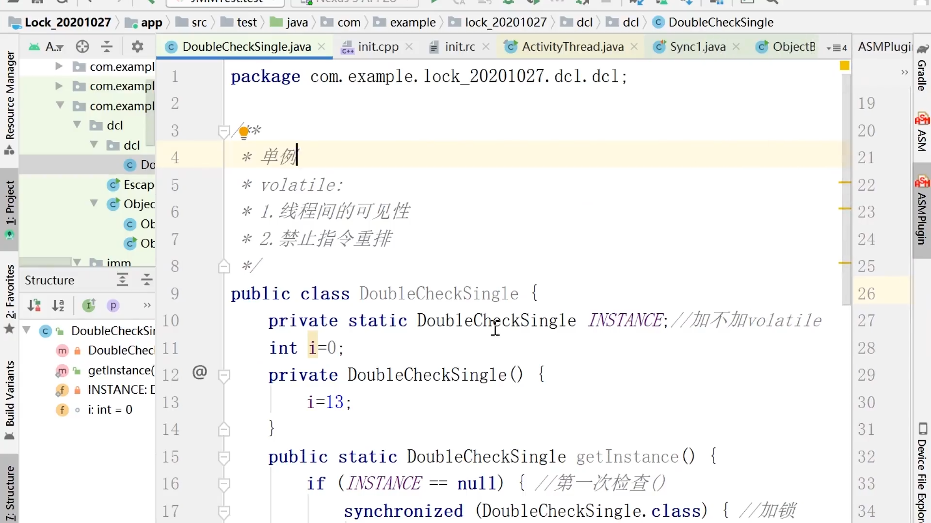Viewport: 931px width, 523px height.
Task: Expand all in Structure panel header
Action: tap(122, 280)
